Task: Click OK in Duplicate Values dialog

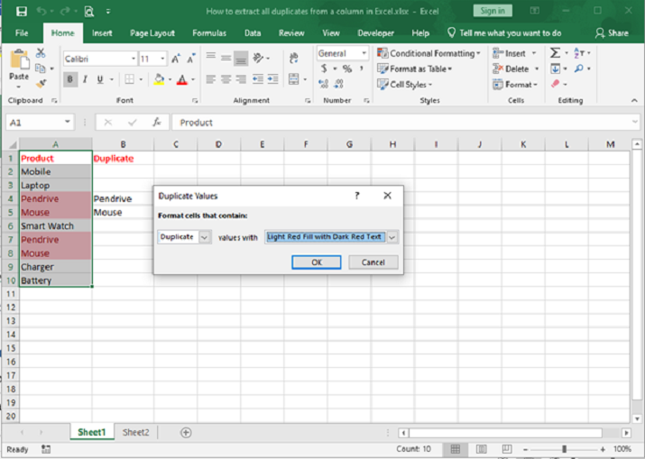Action: click(317, 262)
